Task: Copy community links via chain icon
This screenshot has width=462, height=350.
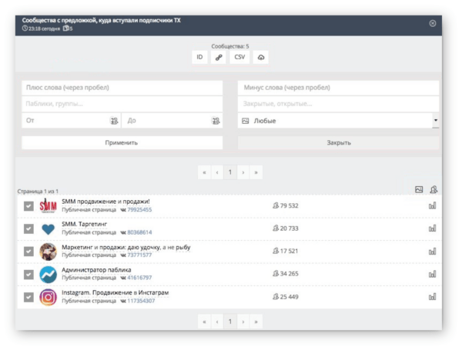Action: 219,57
